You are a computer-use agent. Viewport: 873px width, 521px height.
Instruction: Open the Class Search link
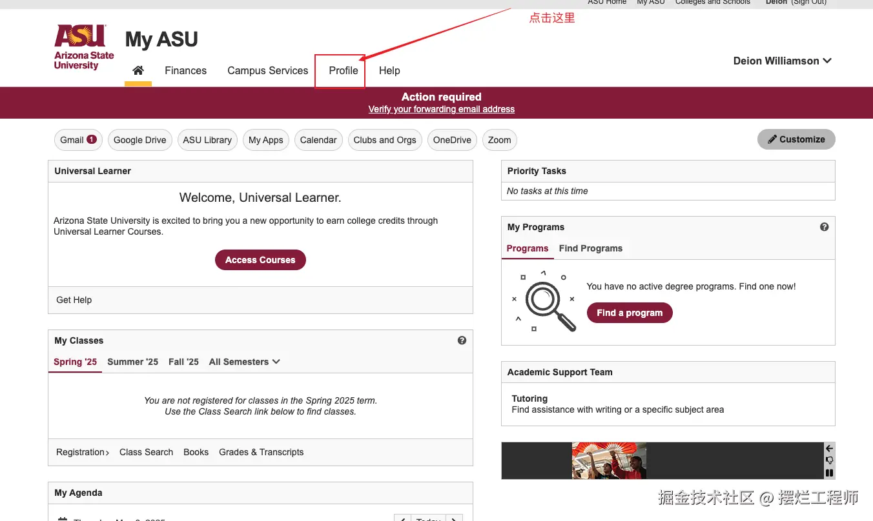147,452
